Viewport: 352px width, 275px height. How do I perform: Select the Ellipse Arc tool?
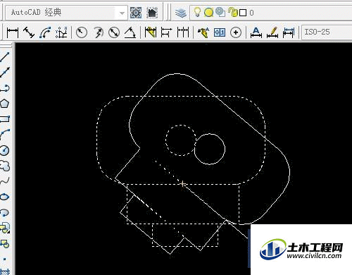click(5, 212)
